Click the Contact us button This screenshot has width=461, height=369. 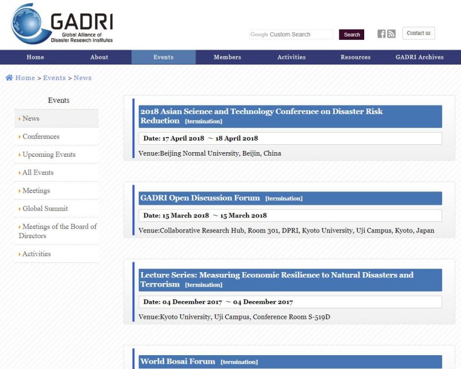[418, 33]
